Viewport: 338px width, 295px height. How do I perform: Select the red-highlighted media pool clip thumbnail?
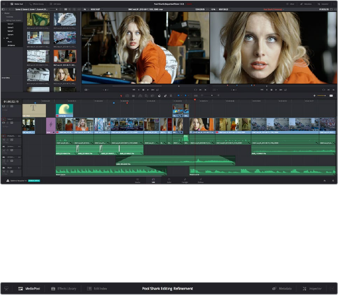(x=65, y=57)
